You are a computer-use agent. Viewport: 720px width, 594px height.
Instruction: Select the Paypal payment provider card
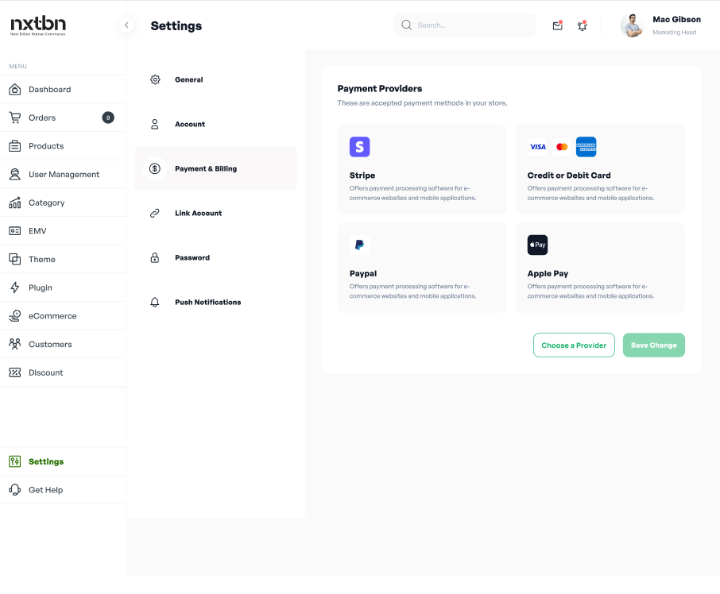click(x=422, y=267)
